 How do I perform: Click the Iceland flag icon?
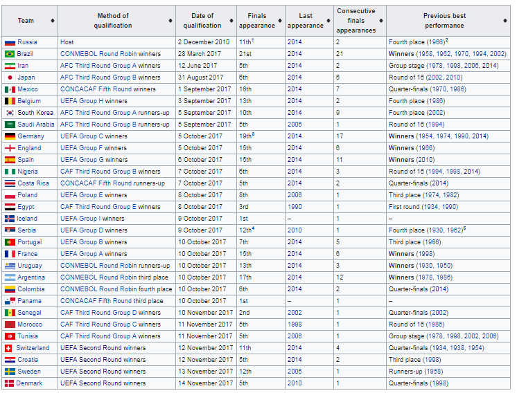[10, 219]
